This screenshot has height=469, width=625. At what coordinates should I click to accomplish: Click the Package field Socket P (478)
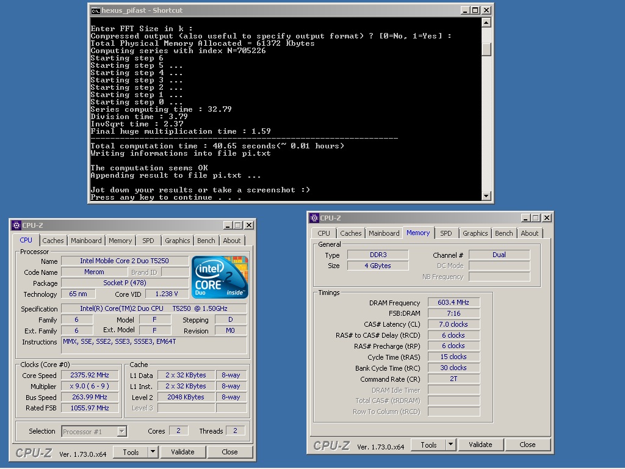pyautogui.click(x=125, y=283)
